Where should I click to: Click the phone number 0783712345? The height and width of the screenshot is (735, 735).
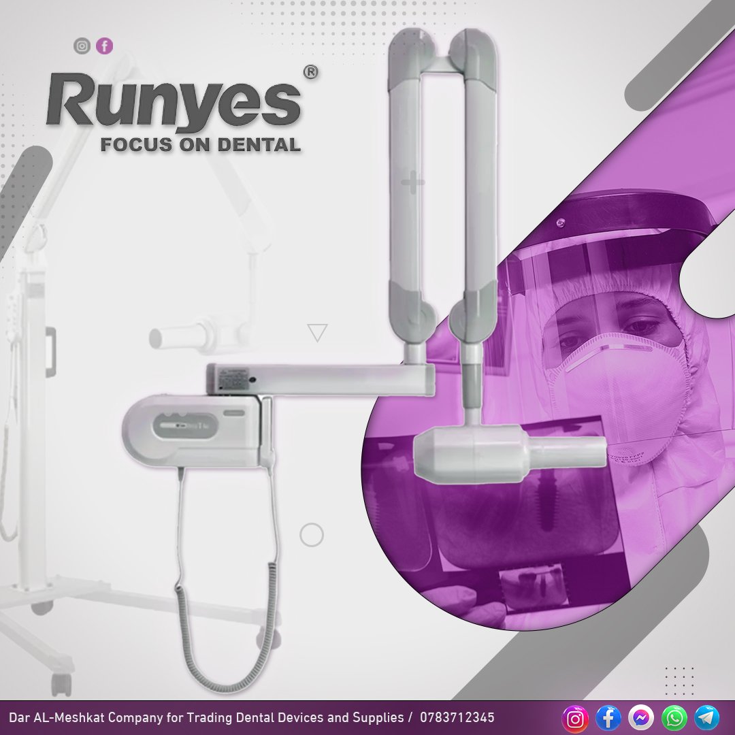[457, 717]
